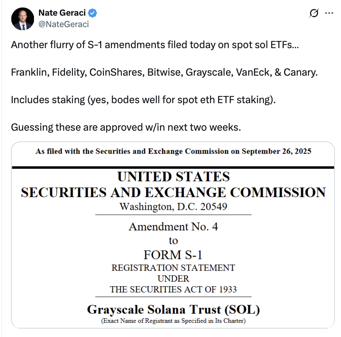The image size is (341, 337).
Task: Open the @NateGeraci handle link
Action: click(63, 24)
